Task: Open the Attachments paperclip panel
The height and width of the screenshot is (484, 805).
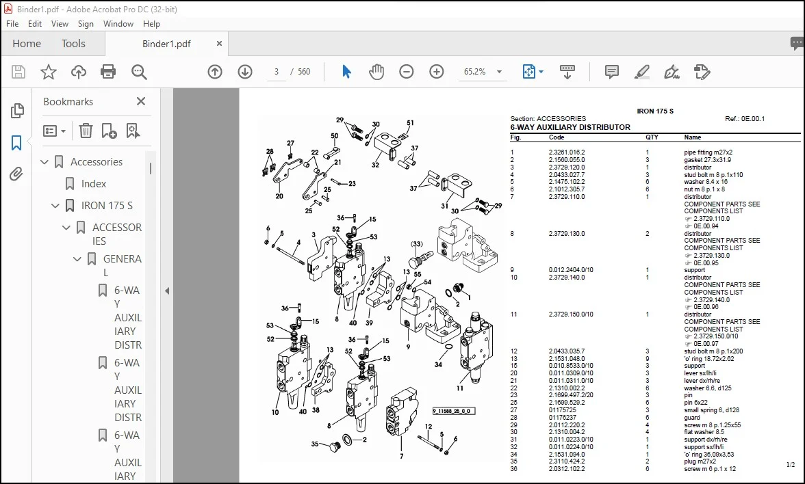Action: [x=16, y=174]
